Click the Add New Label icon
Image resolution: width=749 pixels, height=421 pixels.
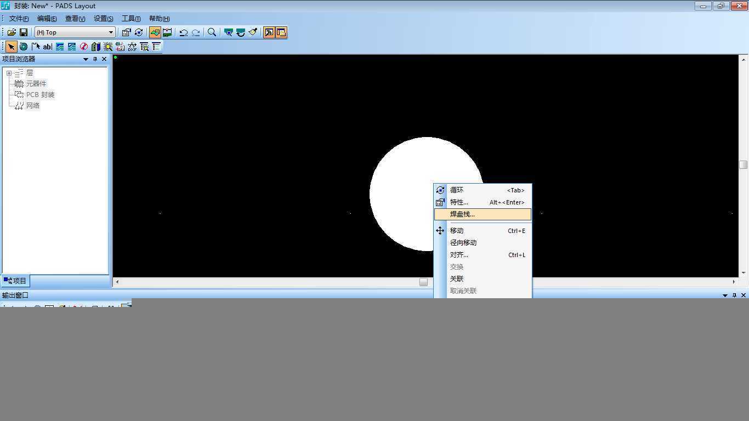(120, 47)
